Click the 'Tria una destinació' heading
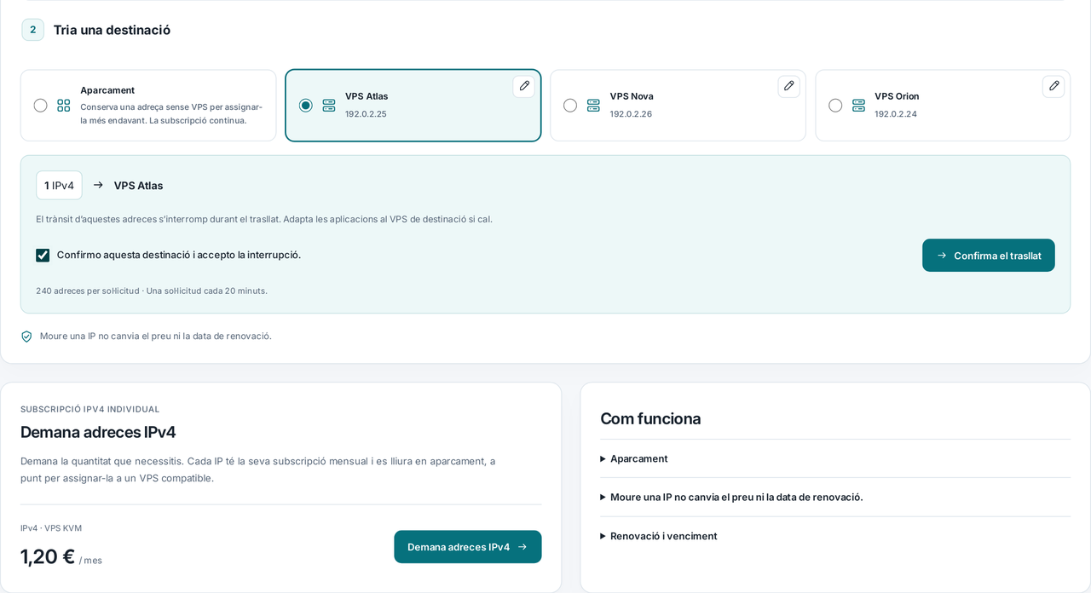Screen dimensions: 1091x593 [112, 30]
